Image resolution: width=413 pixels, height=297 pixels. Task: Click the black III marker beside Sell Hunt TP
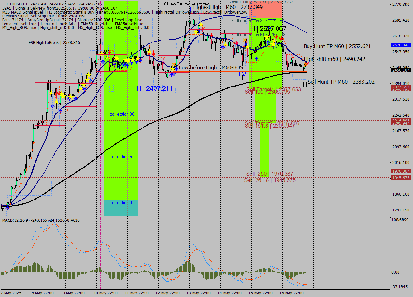(303, 84)
